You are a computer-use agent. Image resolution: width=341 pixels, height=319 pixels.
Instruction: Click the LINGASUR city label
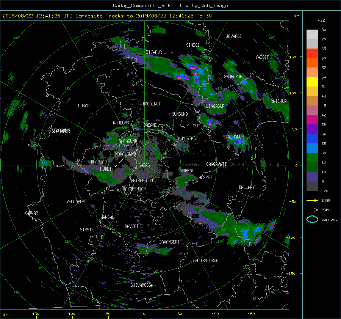click(215, 106)
